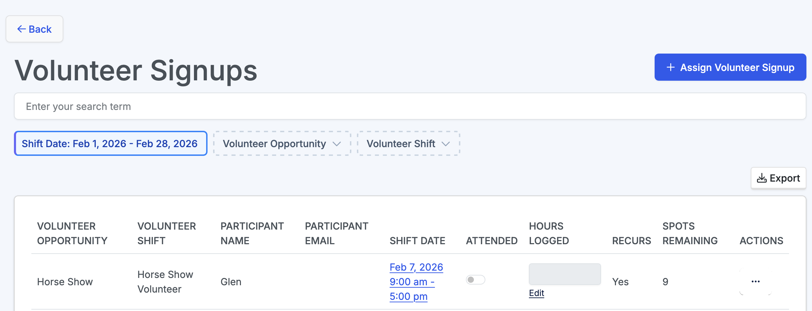Open the Feb 7, 2026 shift date link

416,267
